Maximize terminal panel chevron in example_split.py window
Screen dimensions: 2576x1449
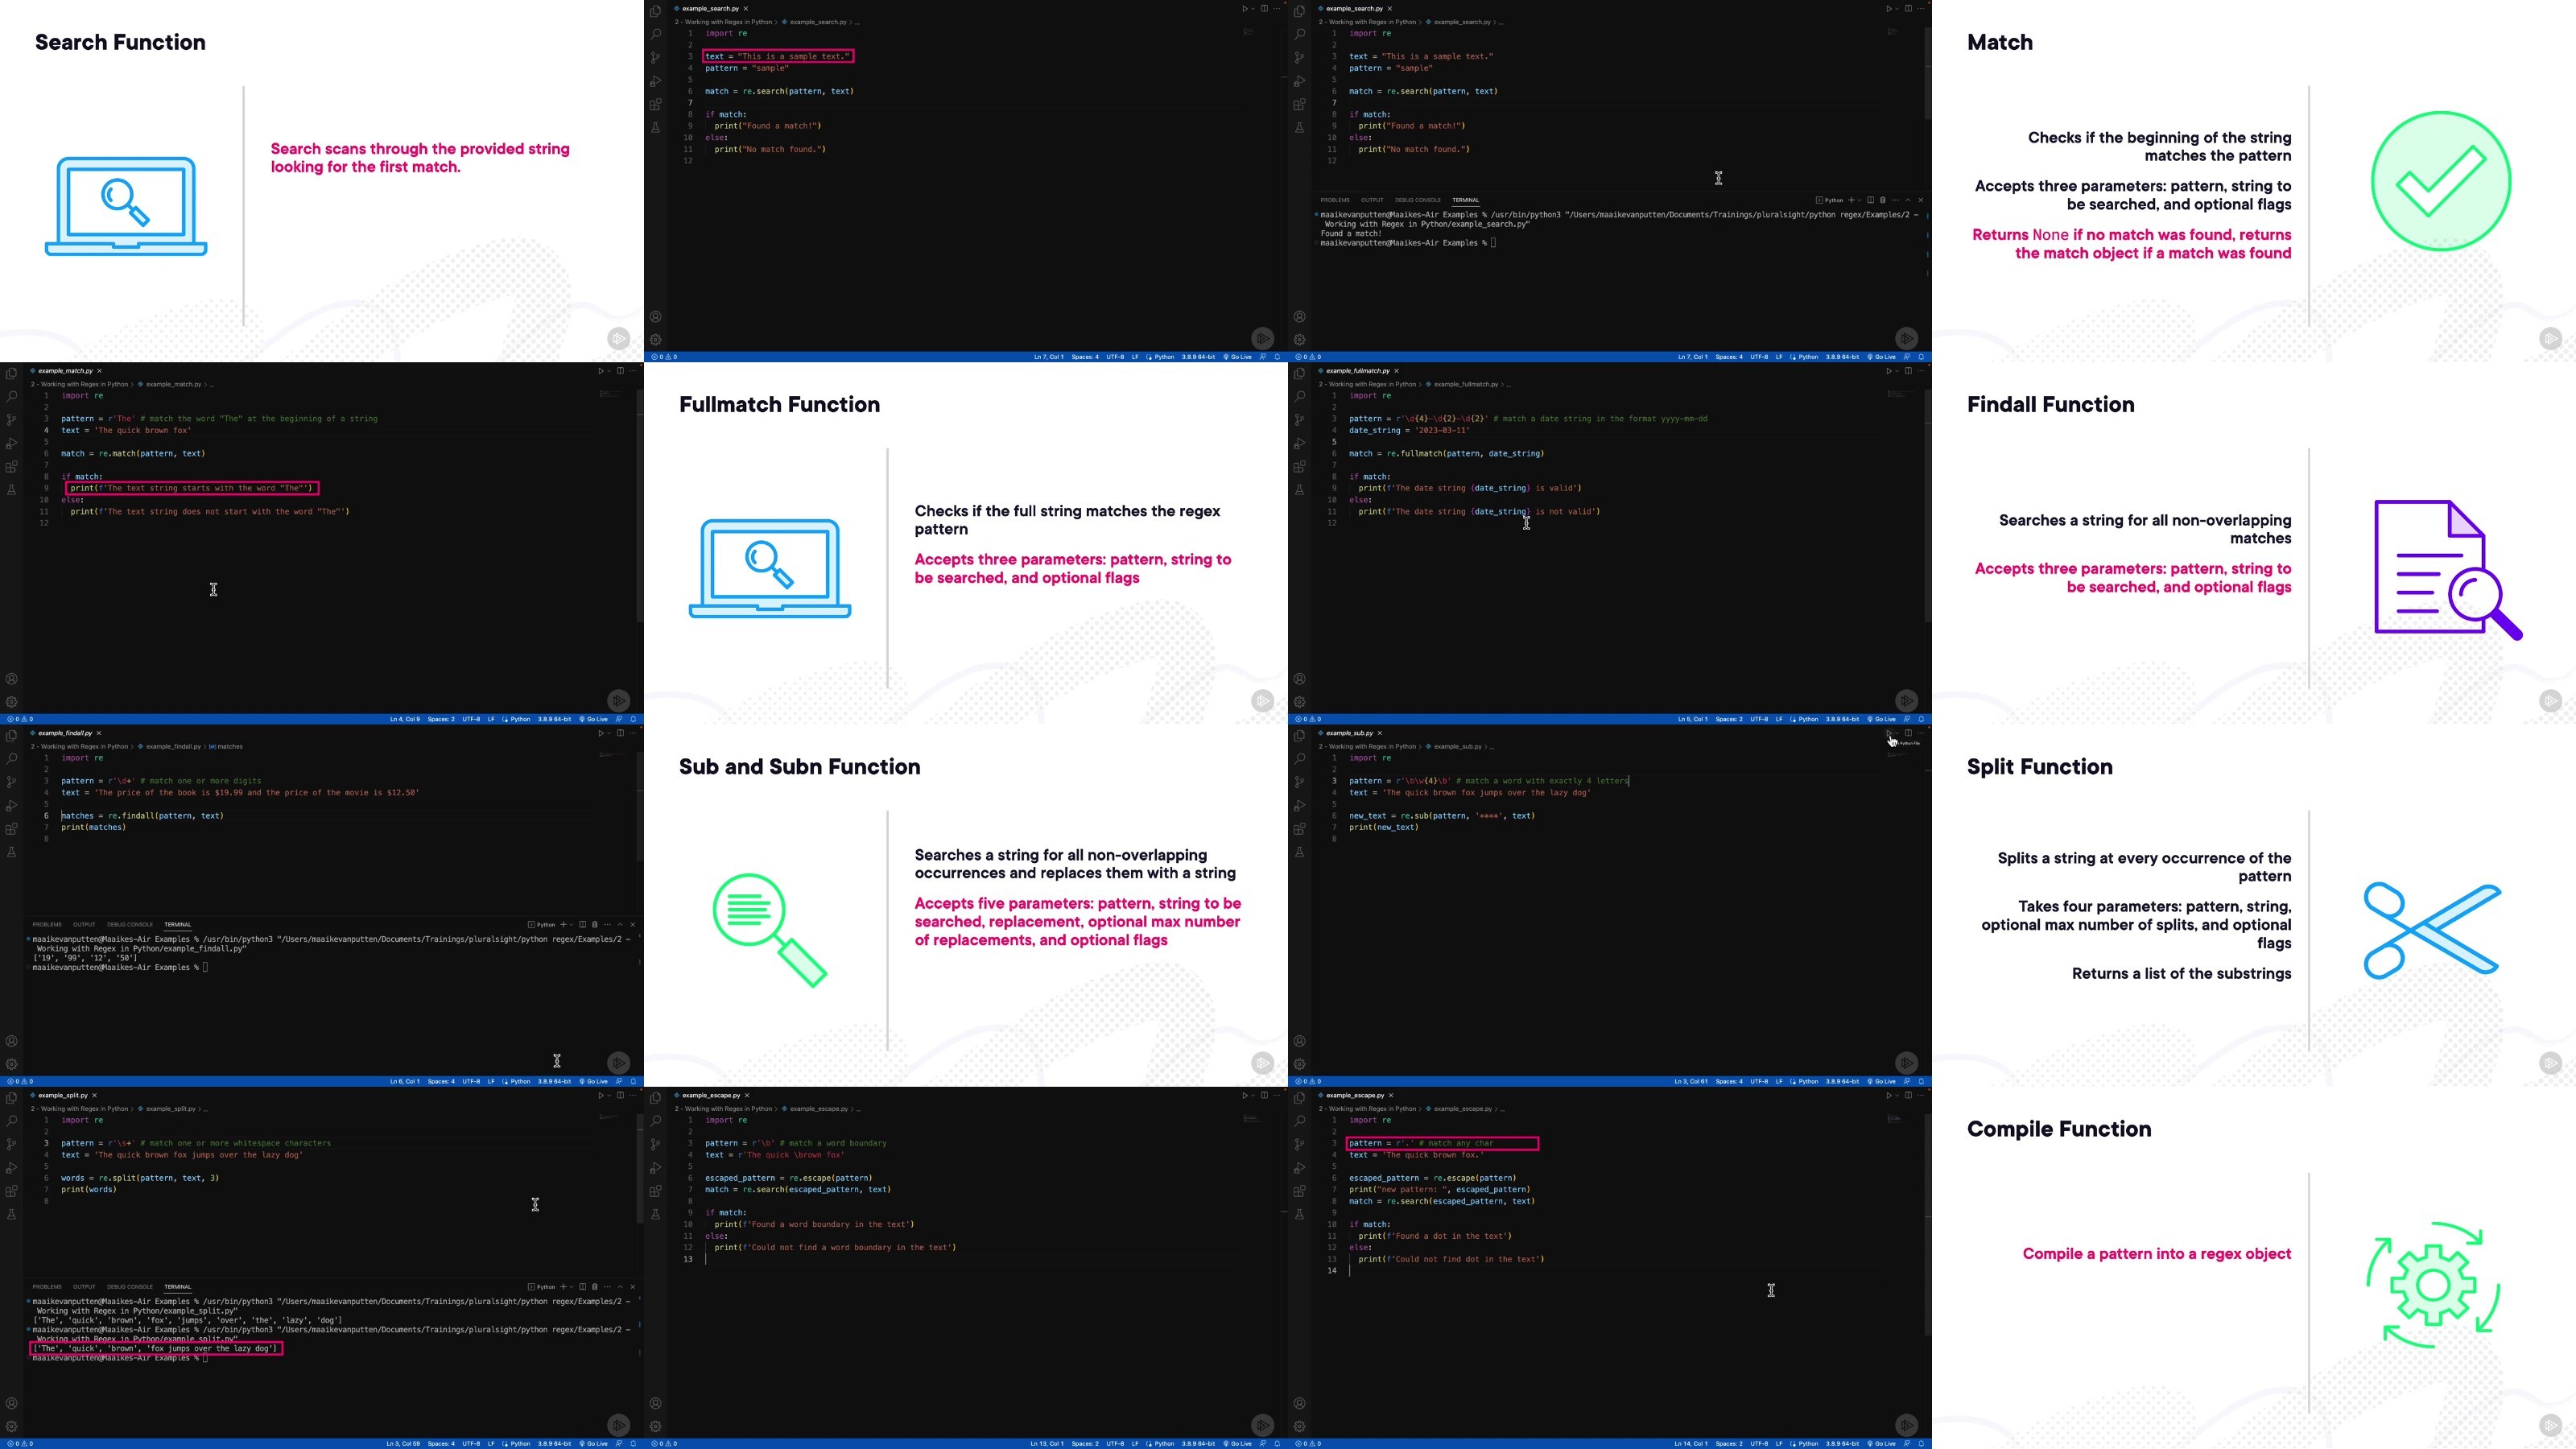pos(620,1287)
